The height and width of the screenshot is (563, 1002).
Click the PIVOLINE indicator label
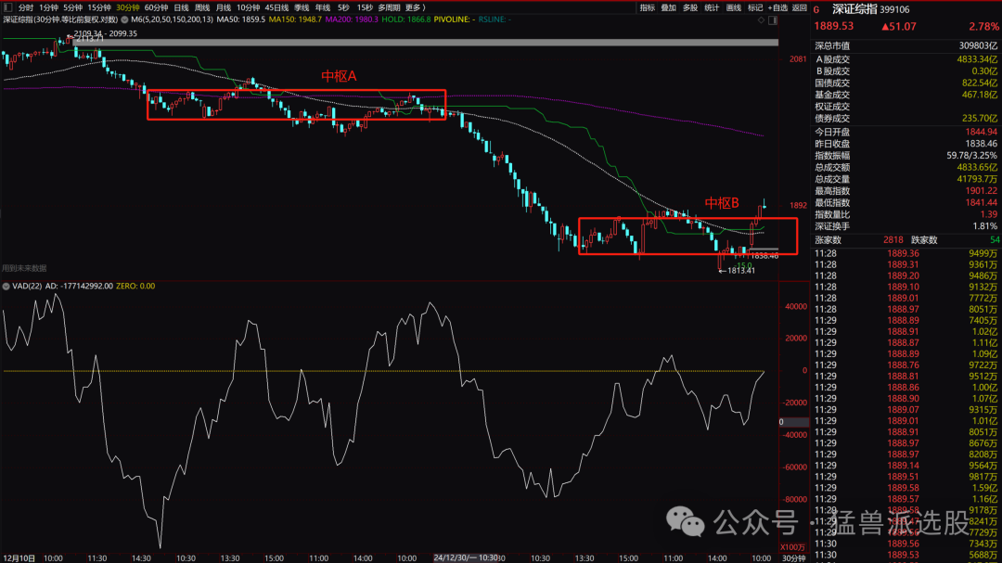pyautogui.click(x=454, y=19)
